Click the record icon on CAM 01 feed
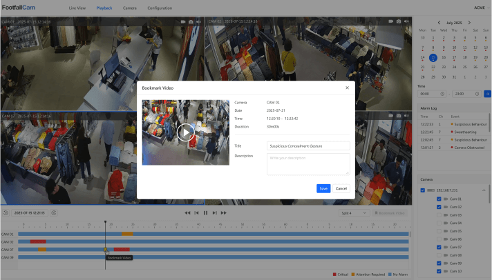This screenshot has height=280, width=492. coord(183,21)
